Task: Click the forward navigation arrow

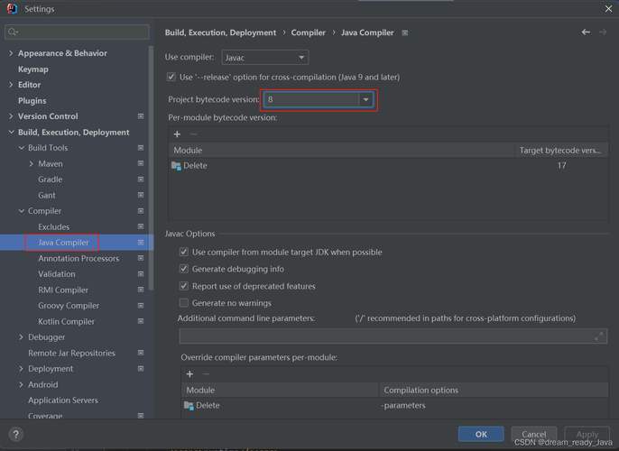Action: 604,32
